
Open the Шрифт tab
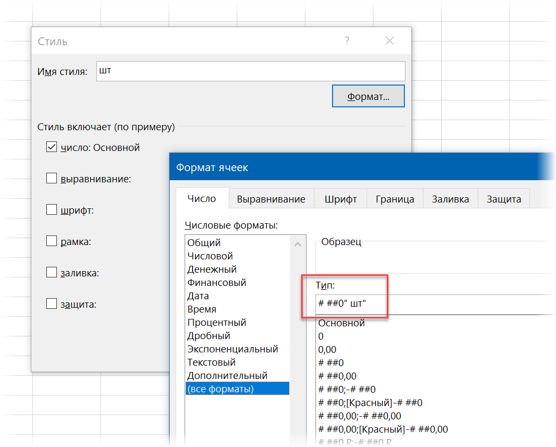point(341,199)
